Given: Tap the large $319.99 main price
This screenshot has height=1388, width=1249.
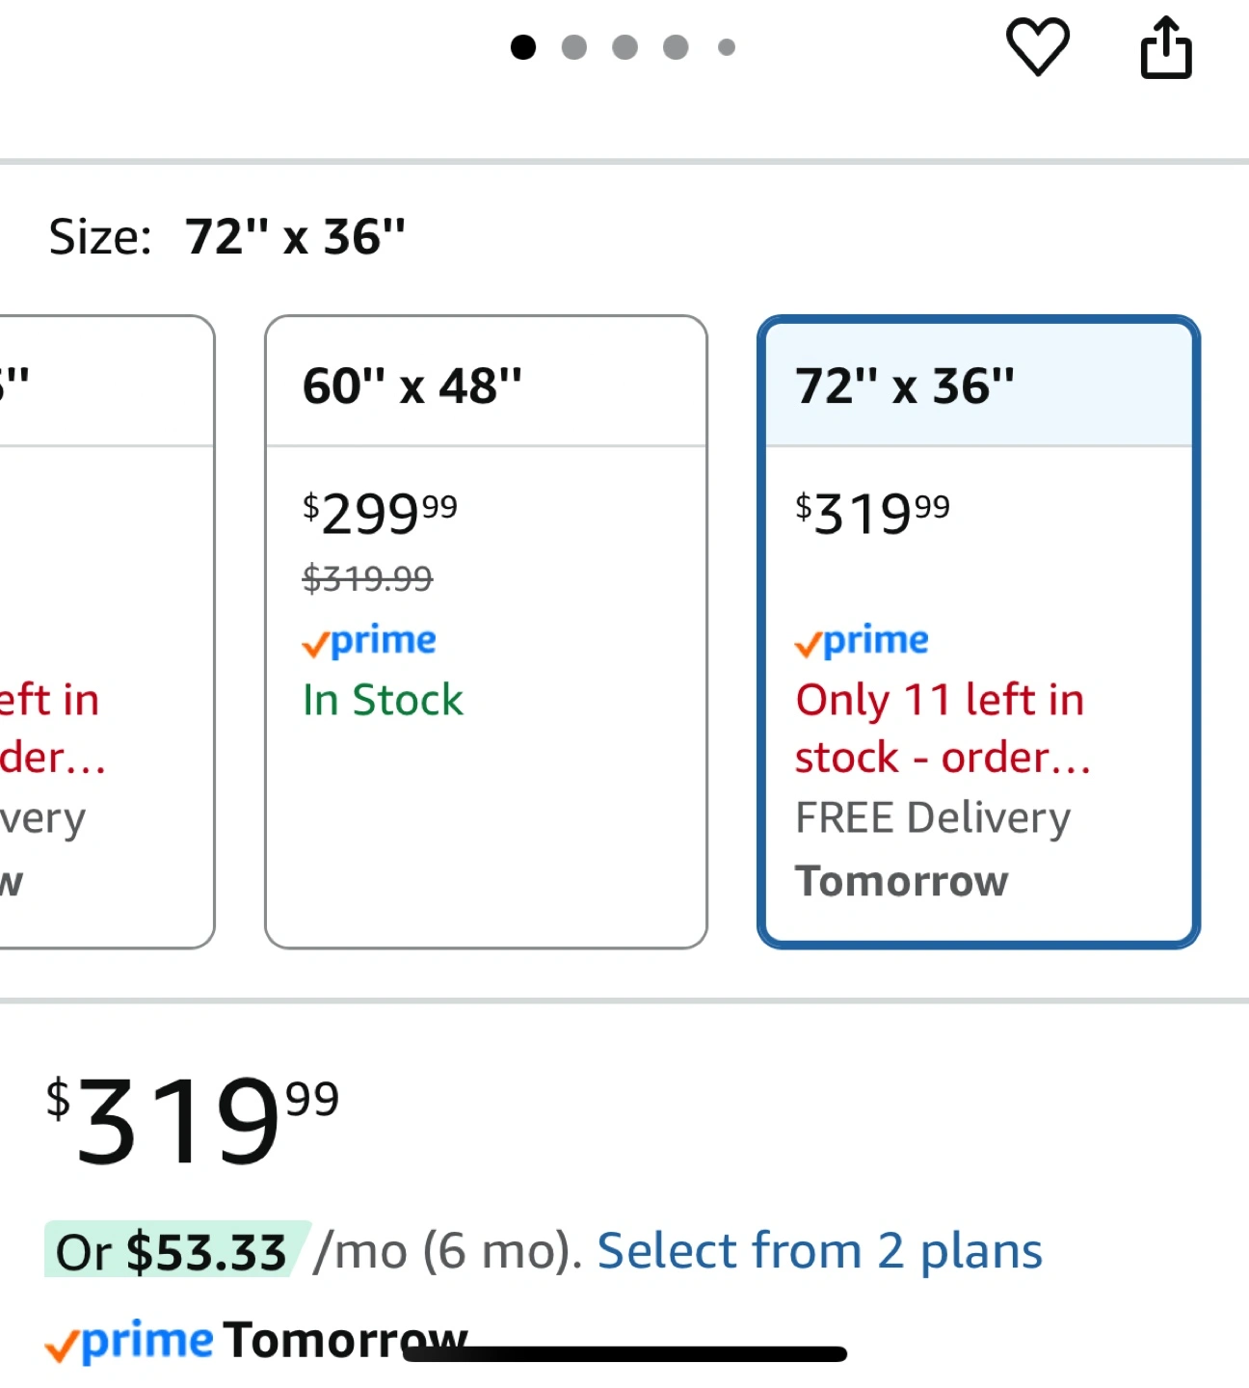Looking at the screenshot, I should (193, 1120).
